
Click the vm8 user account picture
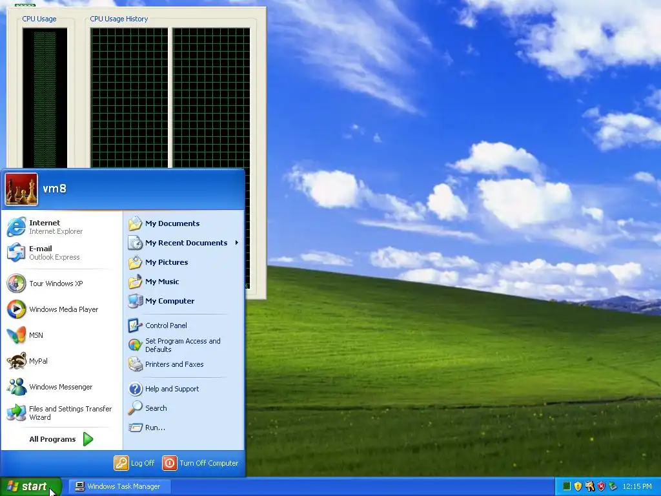pos(21,189)
